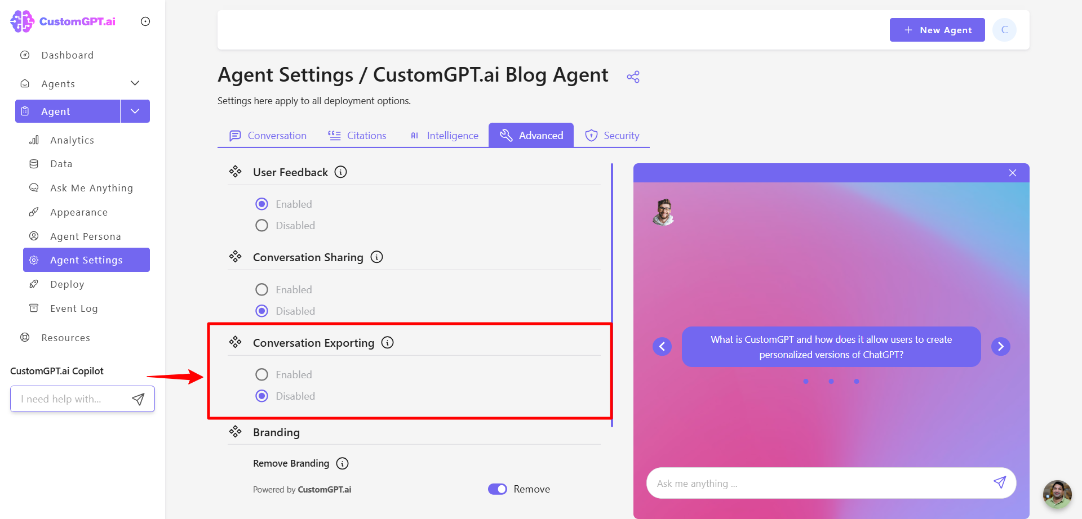Image resolution: width=1082 pixels, height=519 pixels.
Task: Click the Resources lifebuoy icon
Action: click(x=25, y=338)
